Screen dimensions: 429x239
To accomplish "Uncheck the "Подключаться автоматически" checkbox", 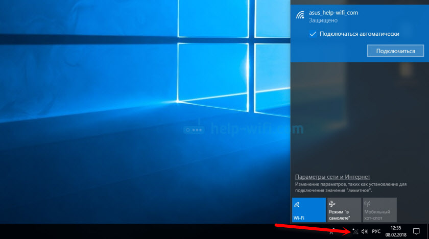I will [313, 34].
